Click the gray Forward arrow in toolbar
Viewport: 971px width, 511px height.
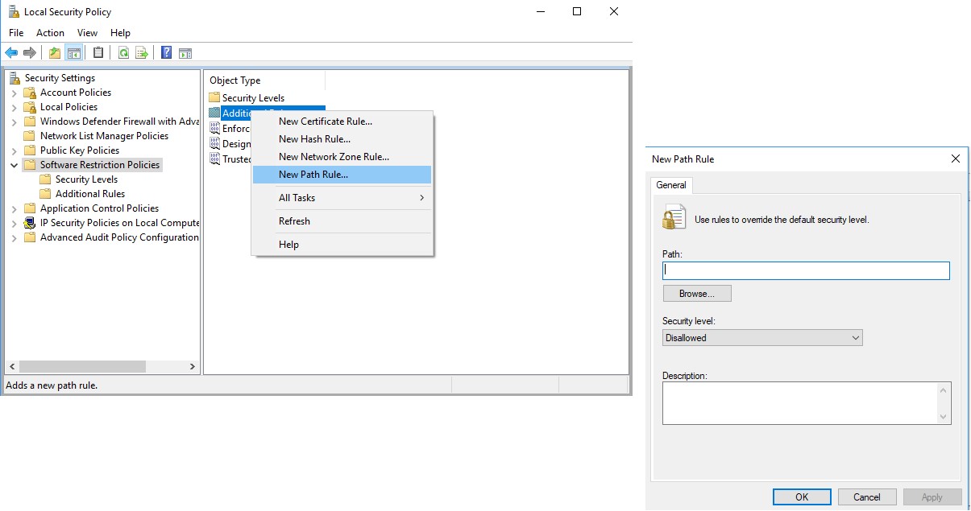point(30,53)
